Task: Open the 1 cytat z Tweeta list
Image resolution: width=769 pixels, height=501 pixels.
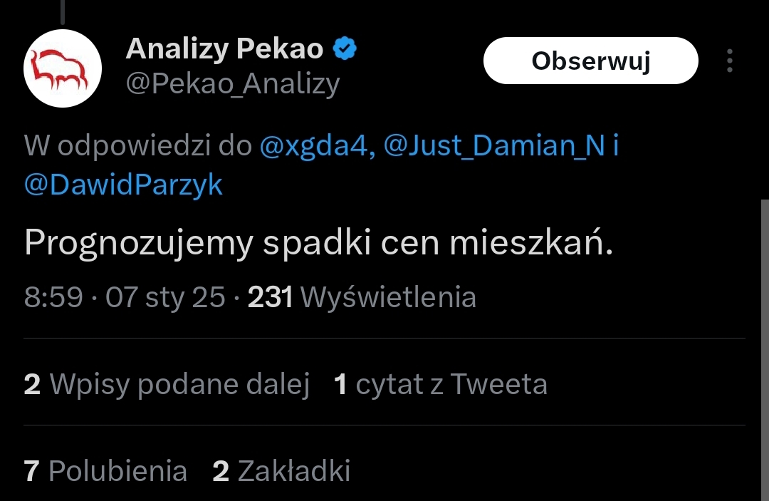Action: [440, 384]
